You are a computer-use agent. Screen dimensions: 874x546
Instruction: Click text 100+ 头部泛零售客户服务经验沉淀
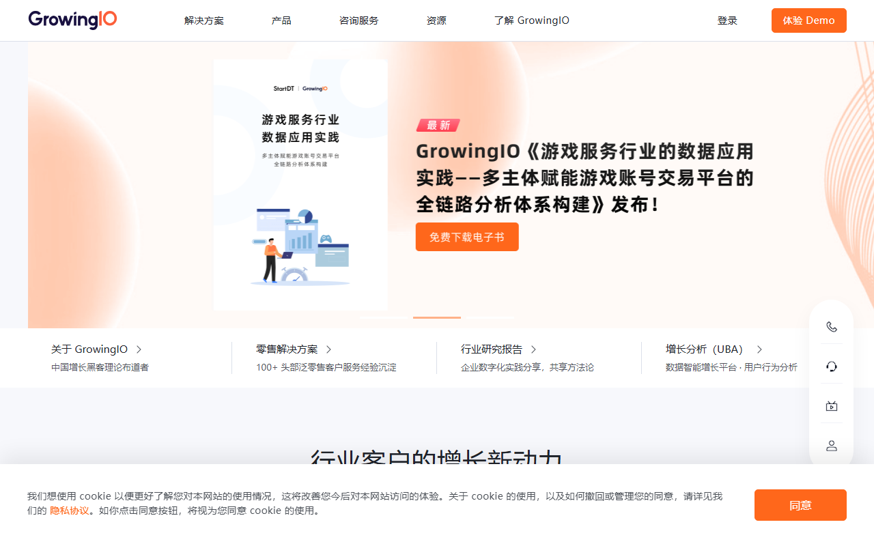pyautogui.click(x=326, y=367)
